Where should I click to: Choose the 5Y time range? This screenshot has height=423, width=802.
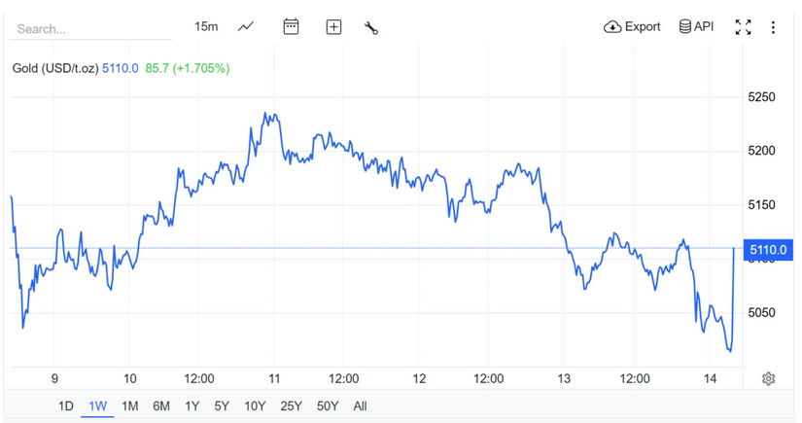click(223, 405)
